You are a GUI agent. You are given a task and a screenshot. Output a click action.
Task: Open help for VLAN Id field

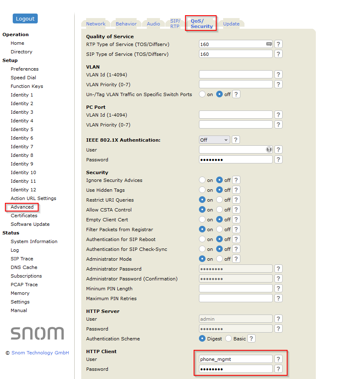[x=279, y=74]
